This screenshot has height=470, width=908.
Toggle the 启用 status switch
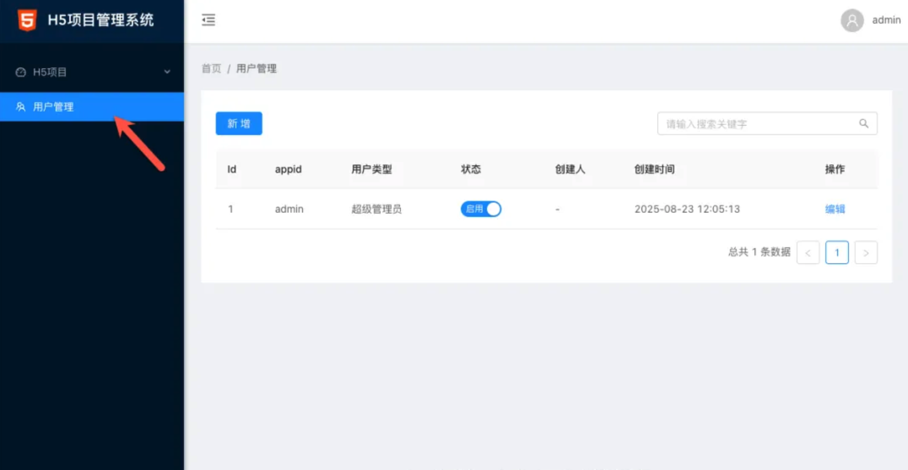[x=481, y=209]
